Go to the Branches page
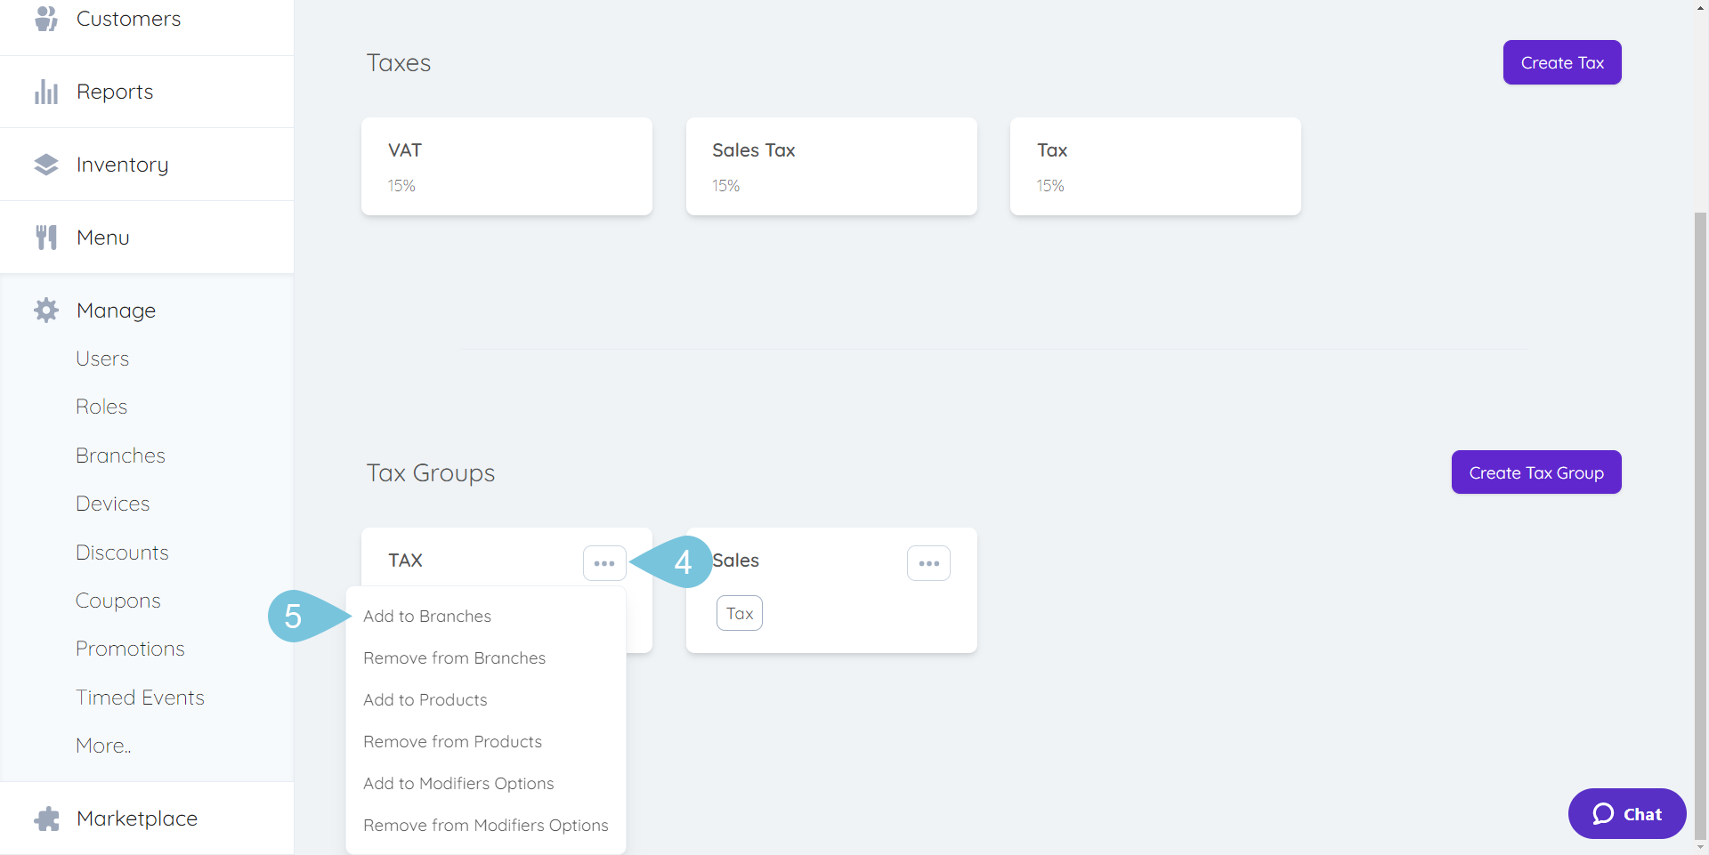Image resolution: width=1709 pixels, height=855 pixels. point(120,456)
